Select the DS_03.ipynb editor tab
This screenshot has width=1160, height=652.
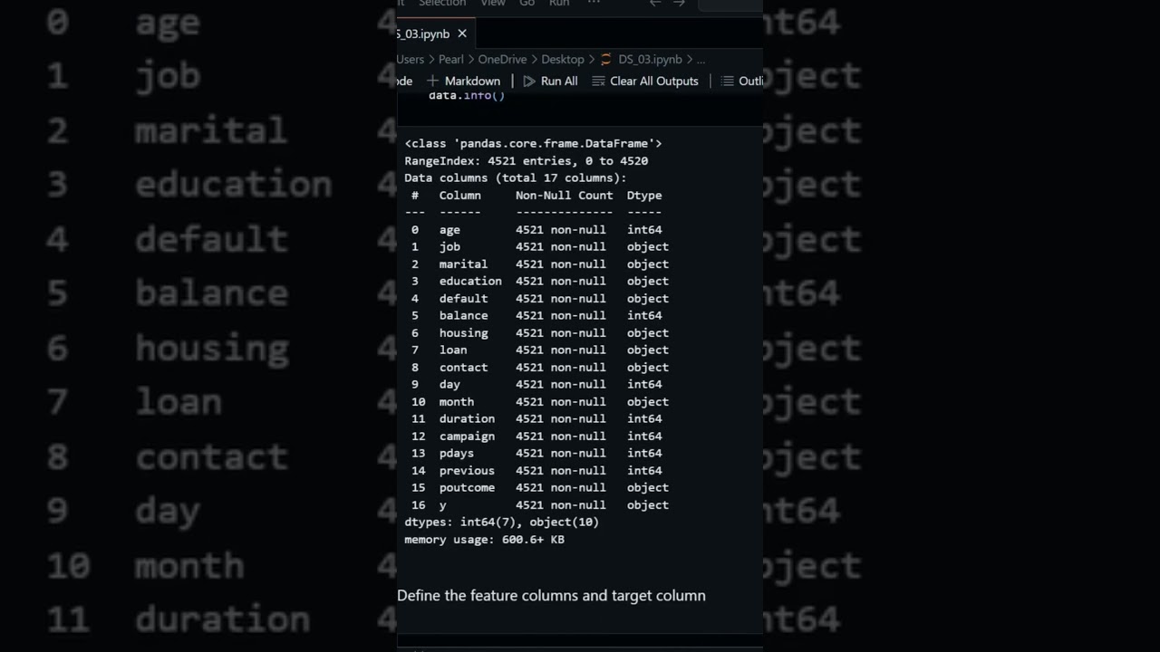click(424, 34)
